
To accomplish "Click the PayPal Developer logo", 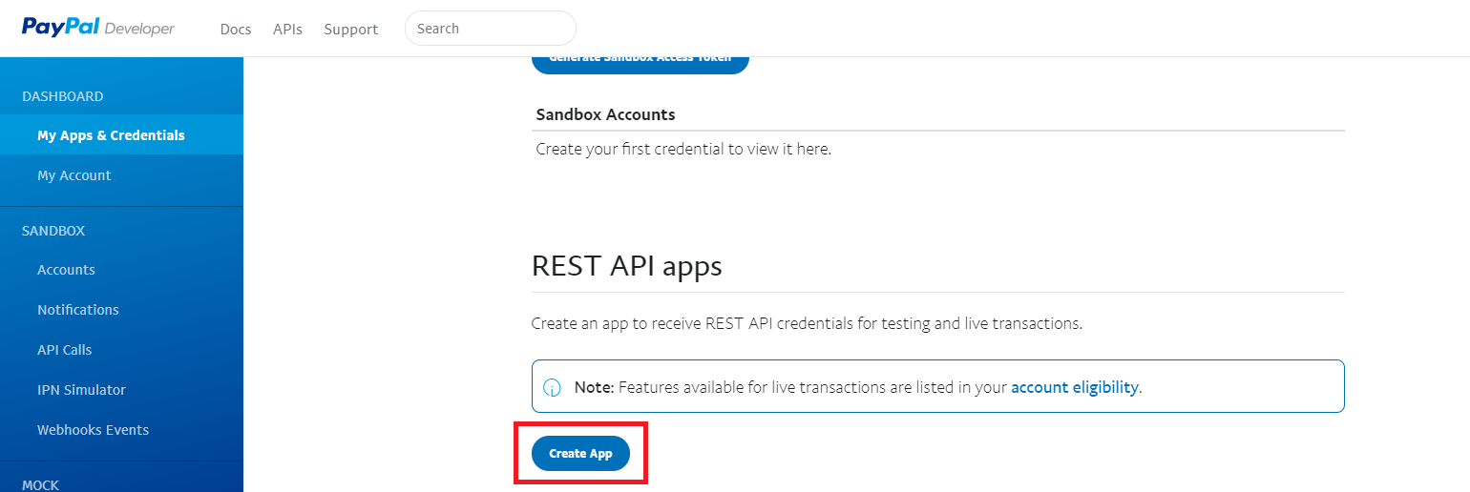I will click(x=98, y=28).
